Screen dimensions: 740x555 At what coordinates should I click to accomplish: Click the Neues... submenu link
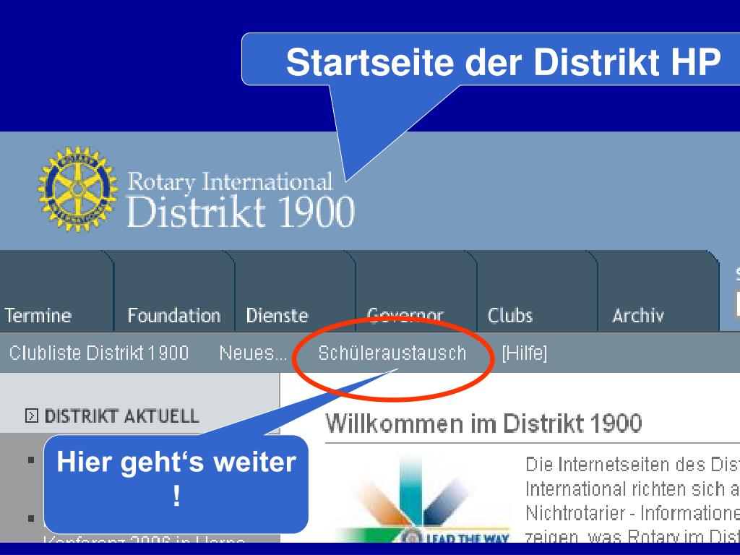coord(253,353)
